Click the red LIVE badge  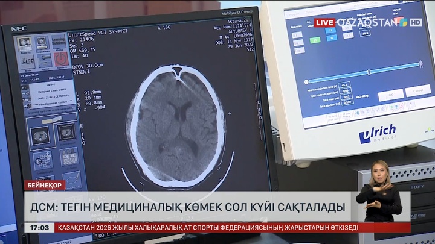[x=324, y=23]
